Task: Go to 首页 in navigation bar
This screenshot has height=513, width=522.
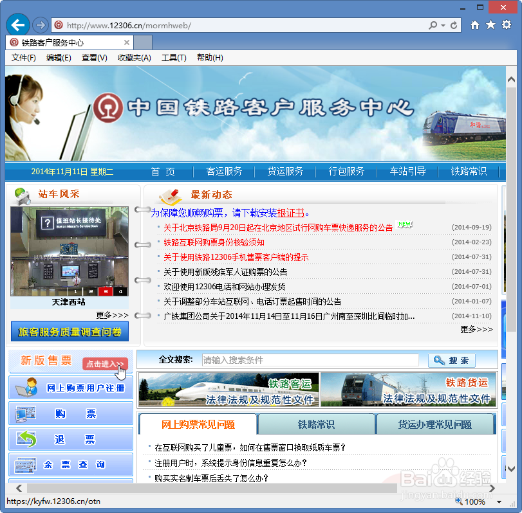Action: click(x=163, y=172)
